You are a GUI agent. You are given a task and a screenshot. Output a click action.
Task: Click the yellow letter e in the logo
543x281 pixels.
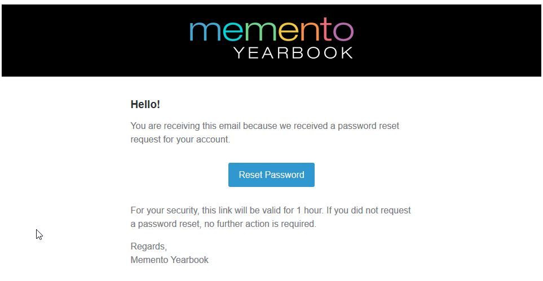289,32
